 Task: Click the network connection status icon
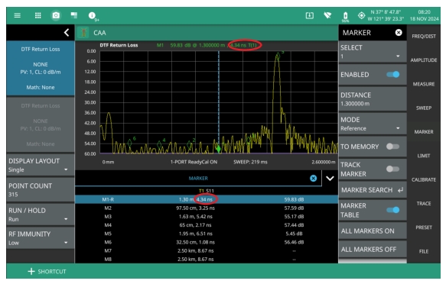[327, 15]
